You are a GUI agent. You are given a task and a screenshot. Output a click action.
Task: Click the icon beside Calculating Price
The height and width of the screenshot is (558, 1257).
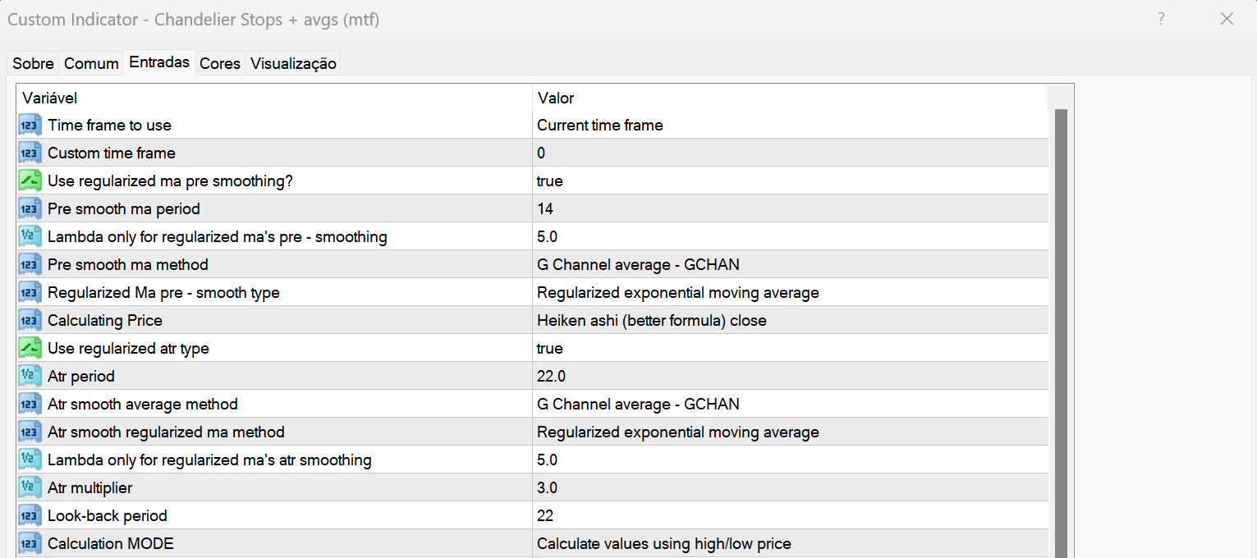pos(30,321)
